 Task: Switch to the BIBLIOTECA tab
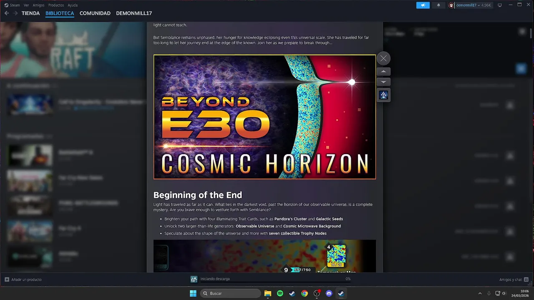[60, 13]
